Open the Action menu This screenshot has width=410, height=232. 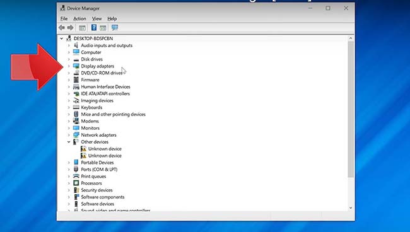click(79, 18)
